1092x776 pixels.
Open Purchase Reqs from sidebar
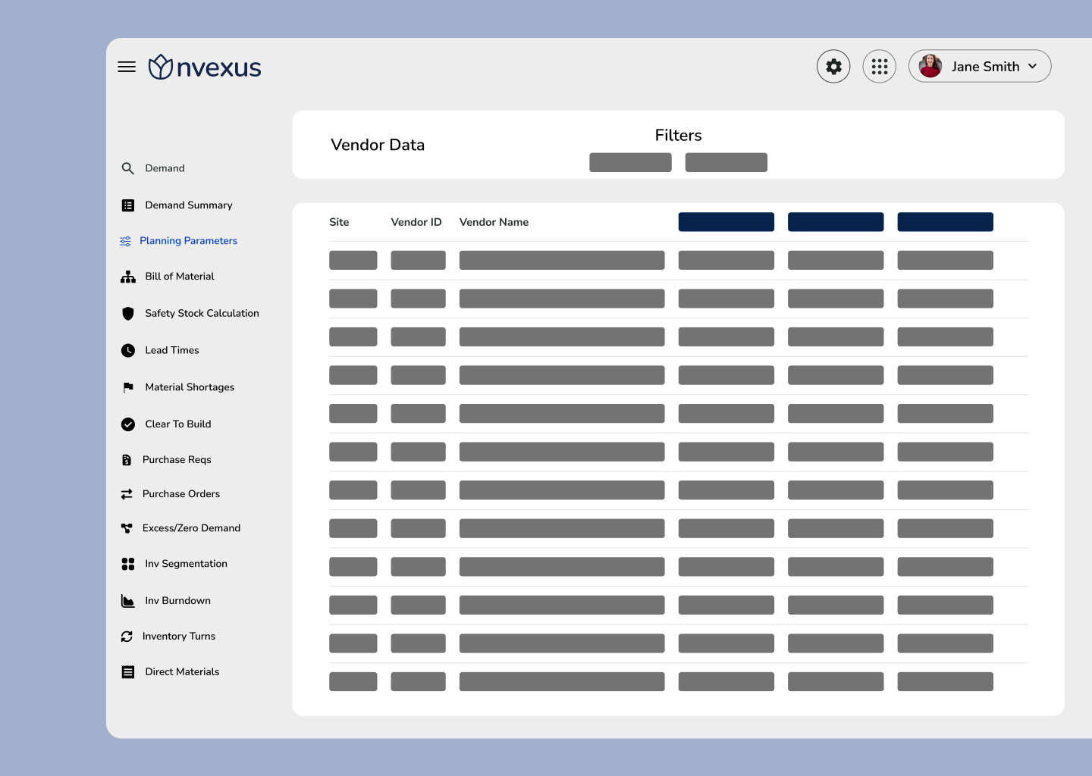tap(177, 460)
